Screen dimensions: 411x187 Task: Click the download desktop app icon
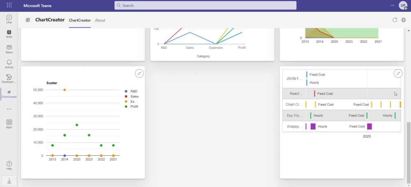9,181
